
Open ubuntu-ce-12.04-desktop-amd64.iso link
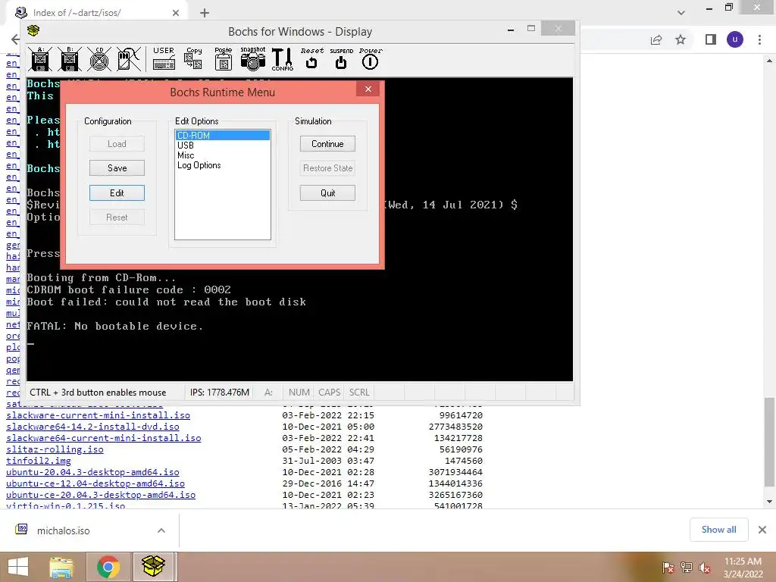coord(95,483)
